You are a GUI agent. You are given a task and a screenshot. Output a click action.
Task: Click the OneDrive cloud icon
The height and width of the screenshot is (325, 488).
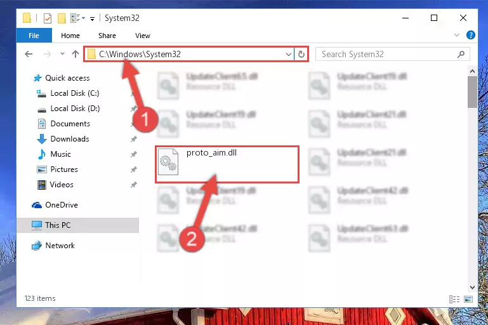click(x=37, y=205)
